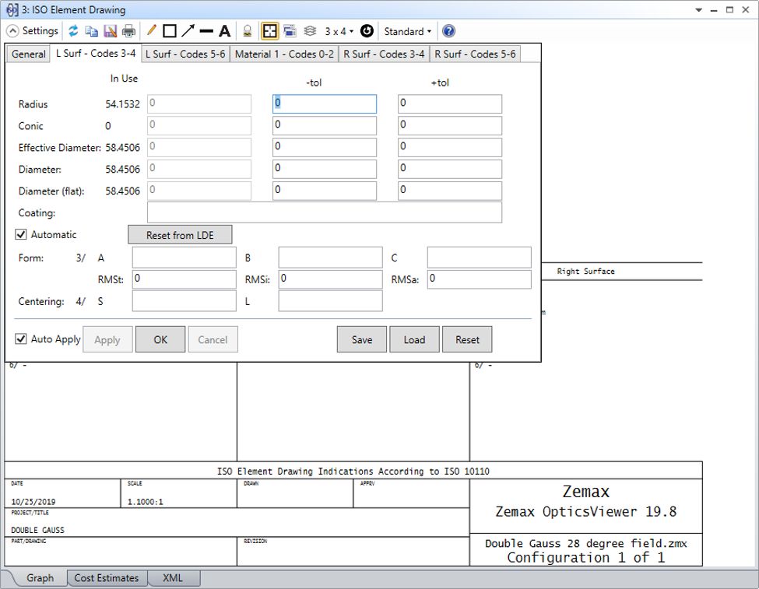759x589 pixels.
Task: Collapse the Settings panel chevron
Action: [x=12, y=31]
